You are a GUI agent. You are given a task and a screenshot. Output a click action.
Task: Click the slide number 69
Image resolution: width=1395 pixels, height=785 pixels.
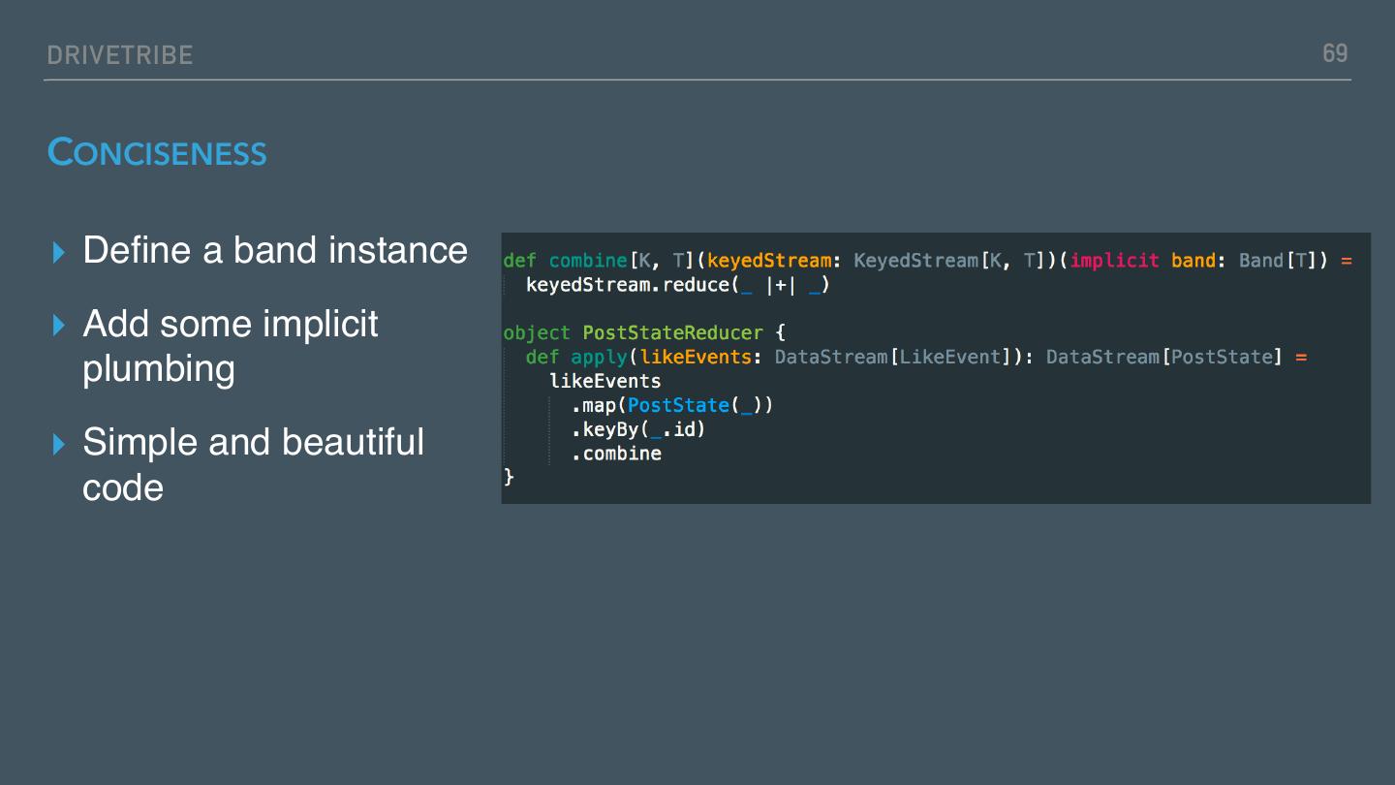tap(1335, 53)
